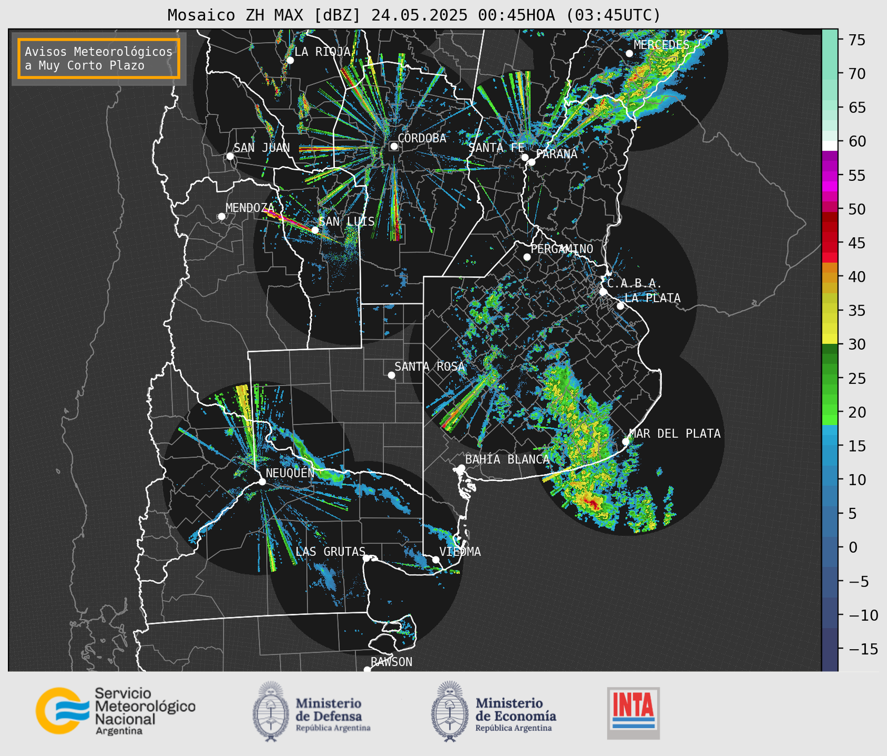Click the Rawson city marker
The height and width of the screenshot is (756, 887).
(x=367, y=669)
